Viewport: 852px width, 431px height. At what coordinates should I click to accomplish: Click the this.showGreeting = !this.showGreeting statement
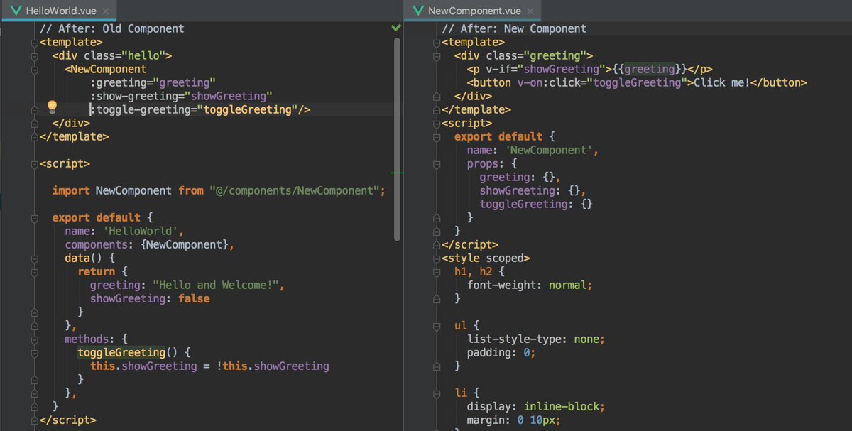[209, 366]
